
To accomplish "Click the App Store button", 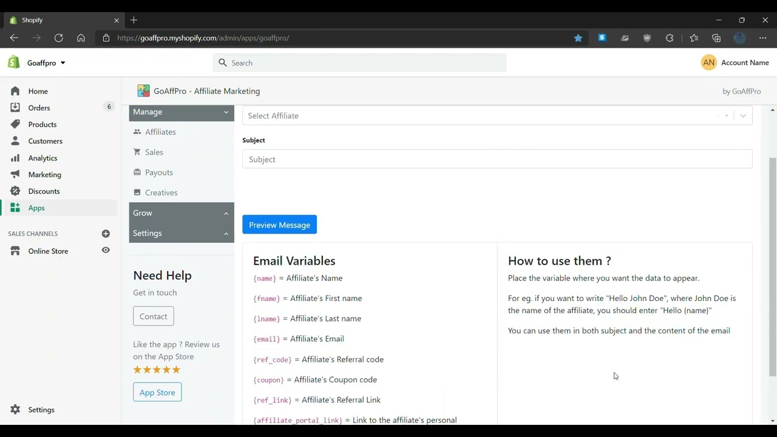I will click(157, 392).
